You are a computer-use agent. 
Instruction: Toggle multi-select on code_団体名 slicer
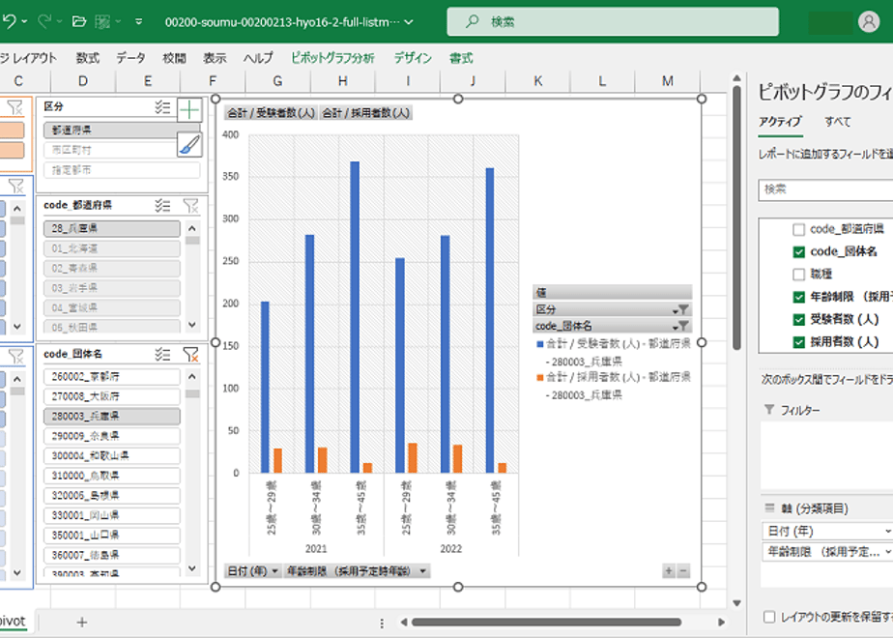click(x=162, y=355)
